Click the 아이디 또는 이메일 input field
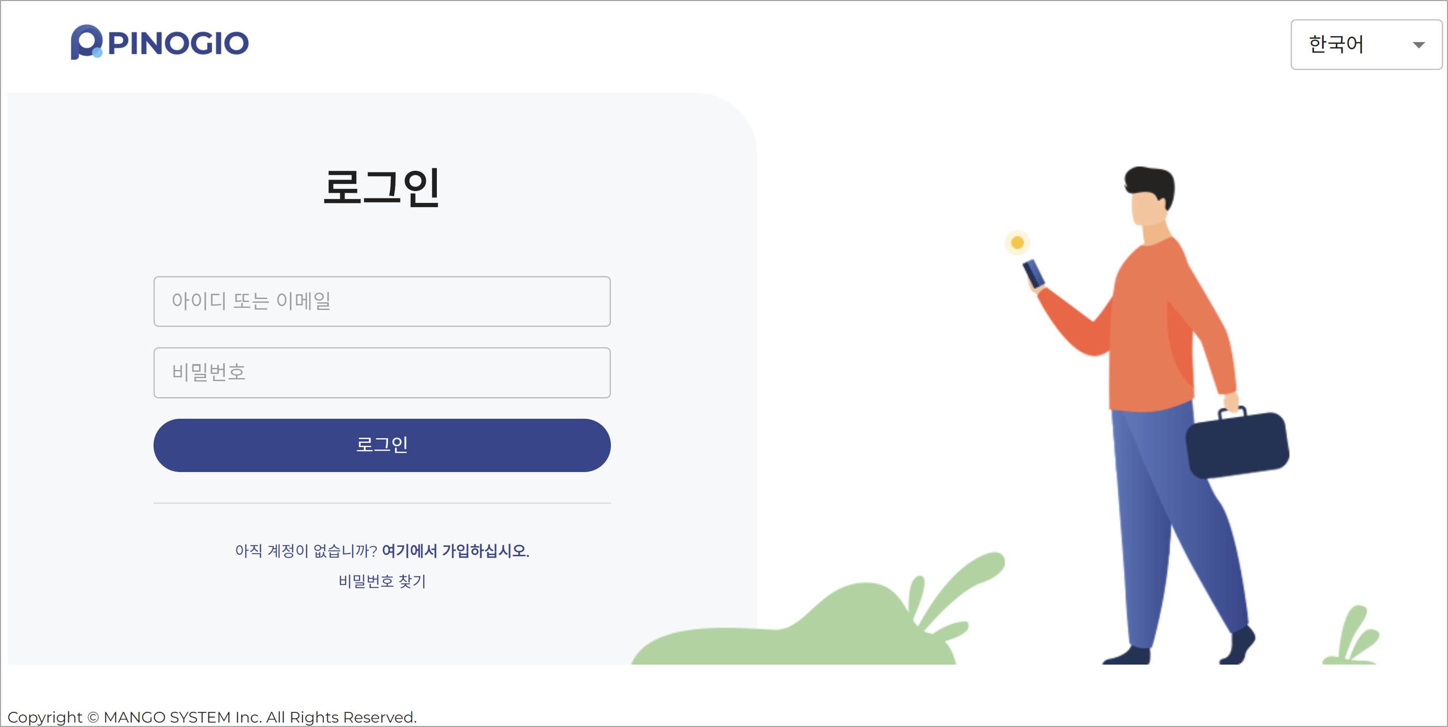 coord(381,302)
